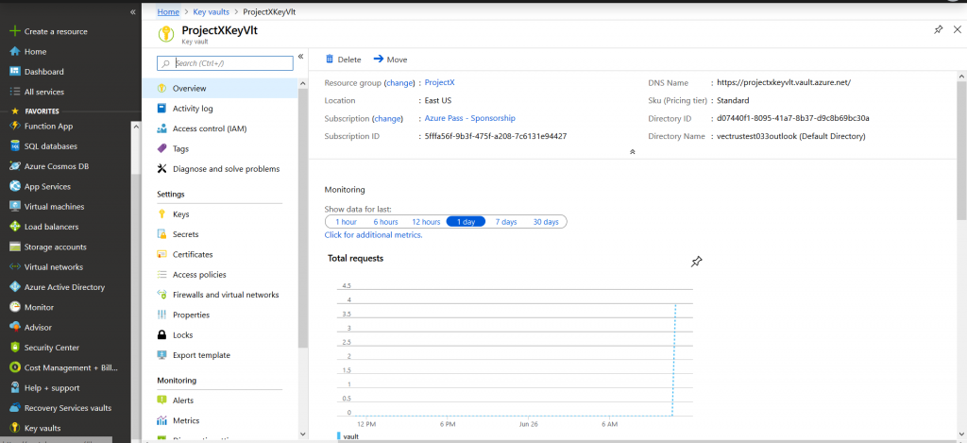The width and height of the screenshot is (967, 443).
Task: Focus the resource menu search box
Action: [x=225, y=63]
